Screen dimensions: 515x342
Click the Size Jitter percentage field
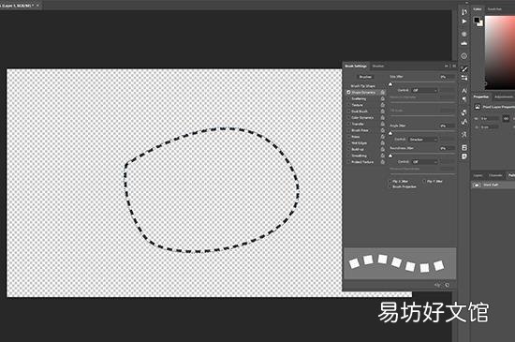pyautogui.click(x=448, y=77)
